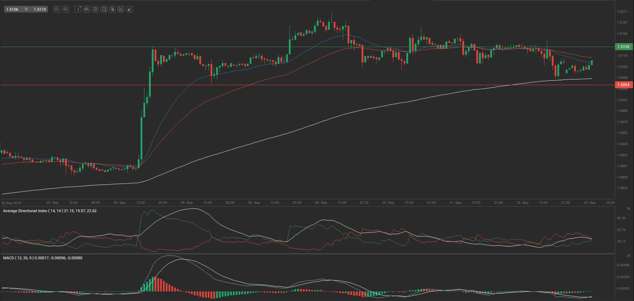Select the red 1.5054 price level tag

coord(624,85)
